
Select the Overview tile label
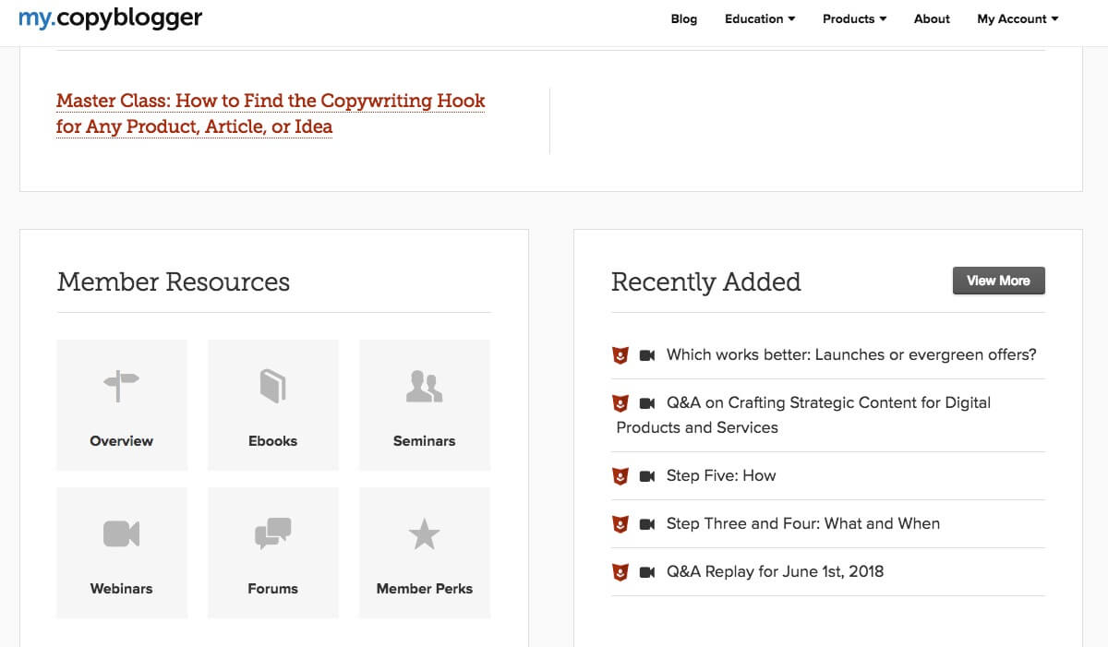point(121,440)
